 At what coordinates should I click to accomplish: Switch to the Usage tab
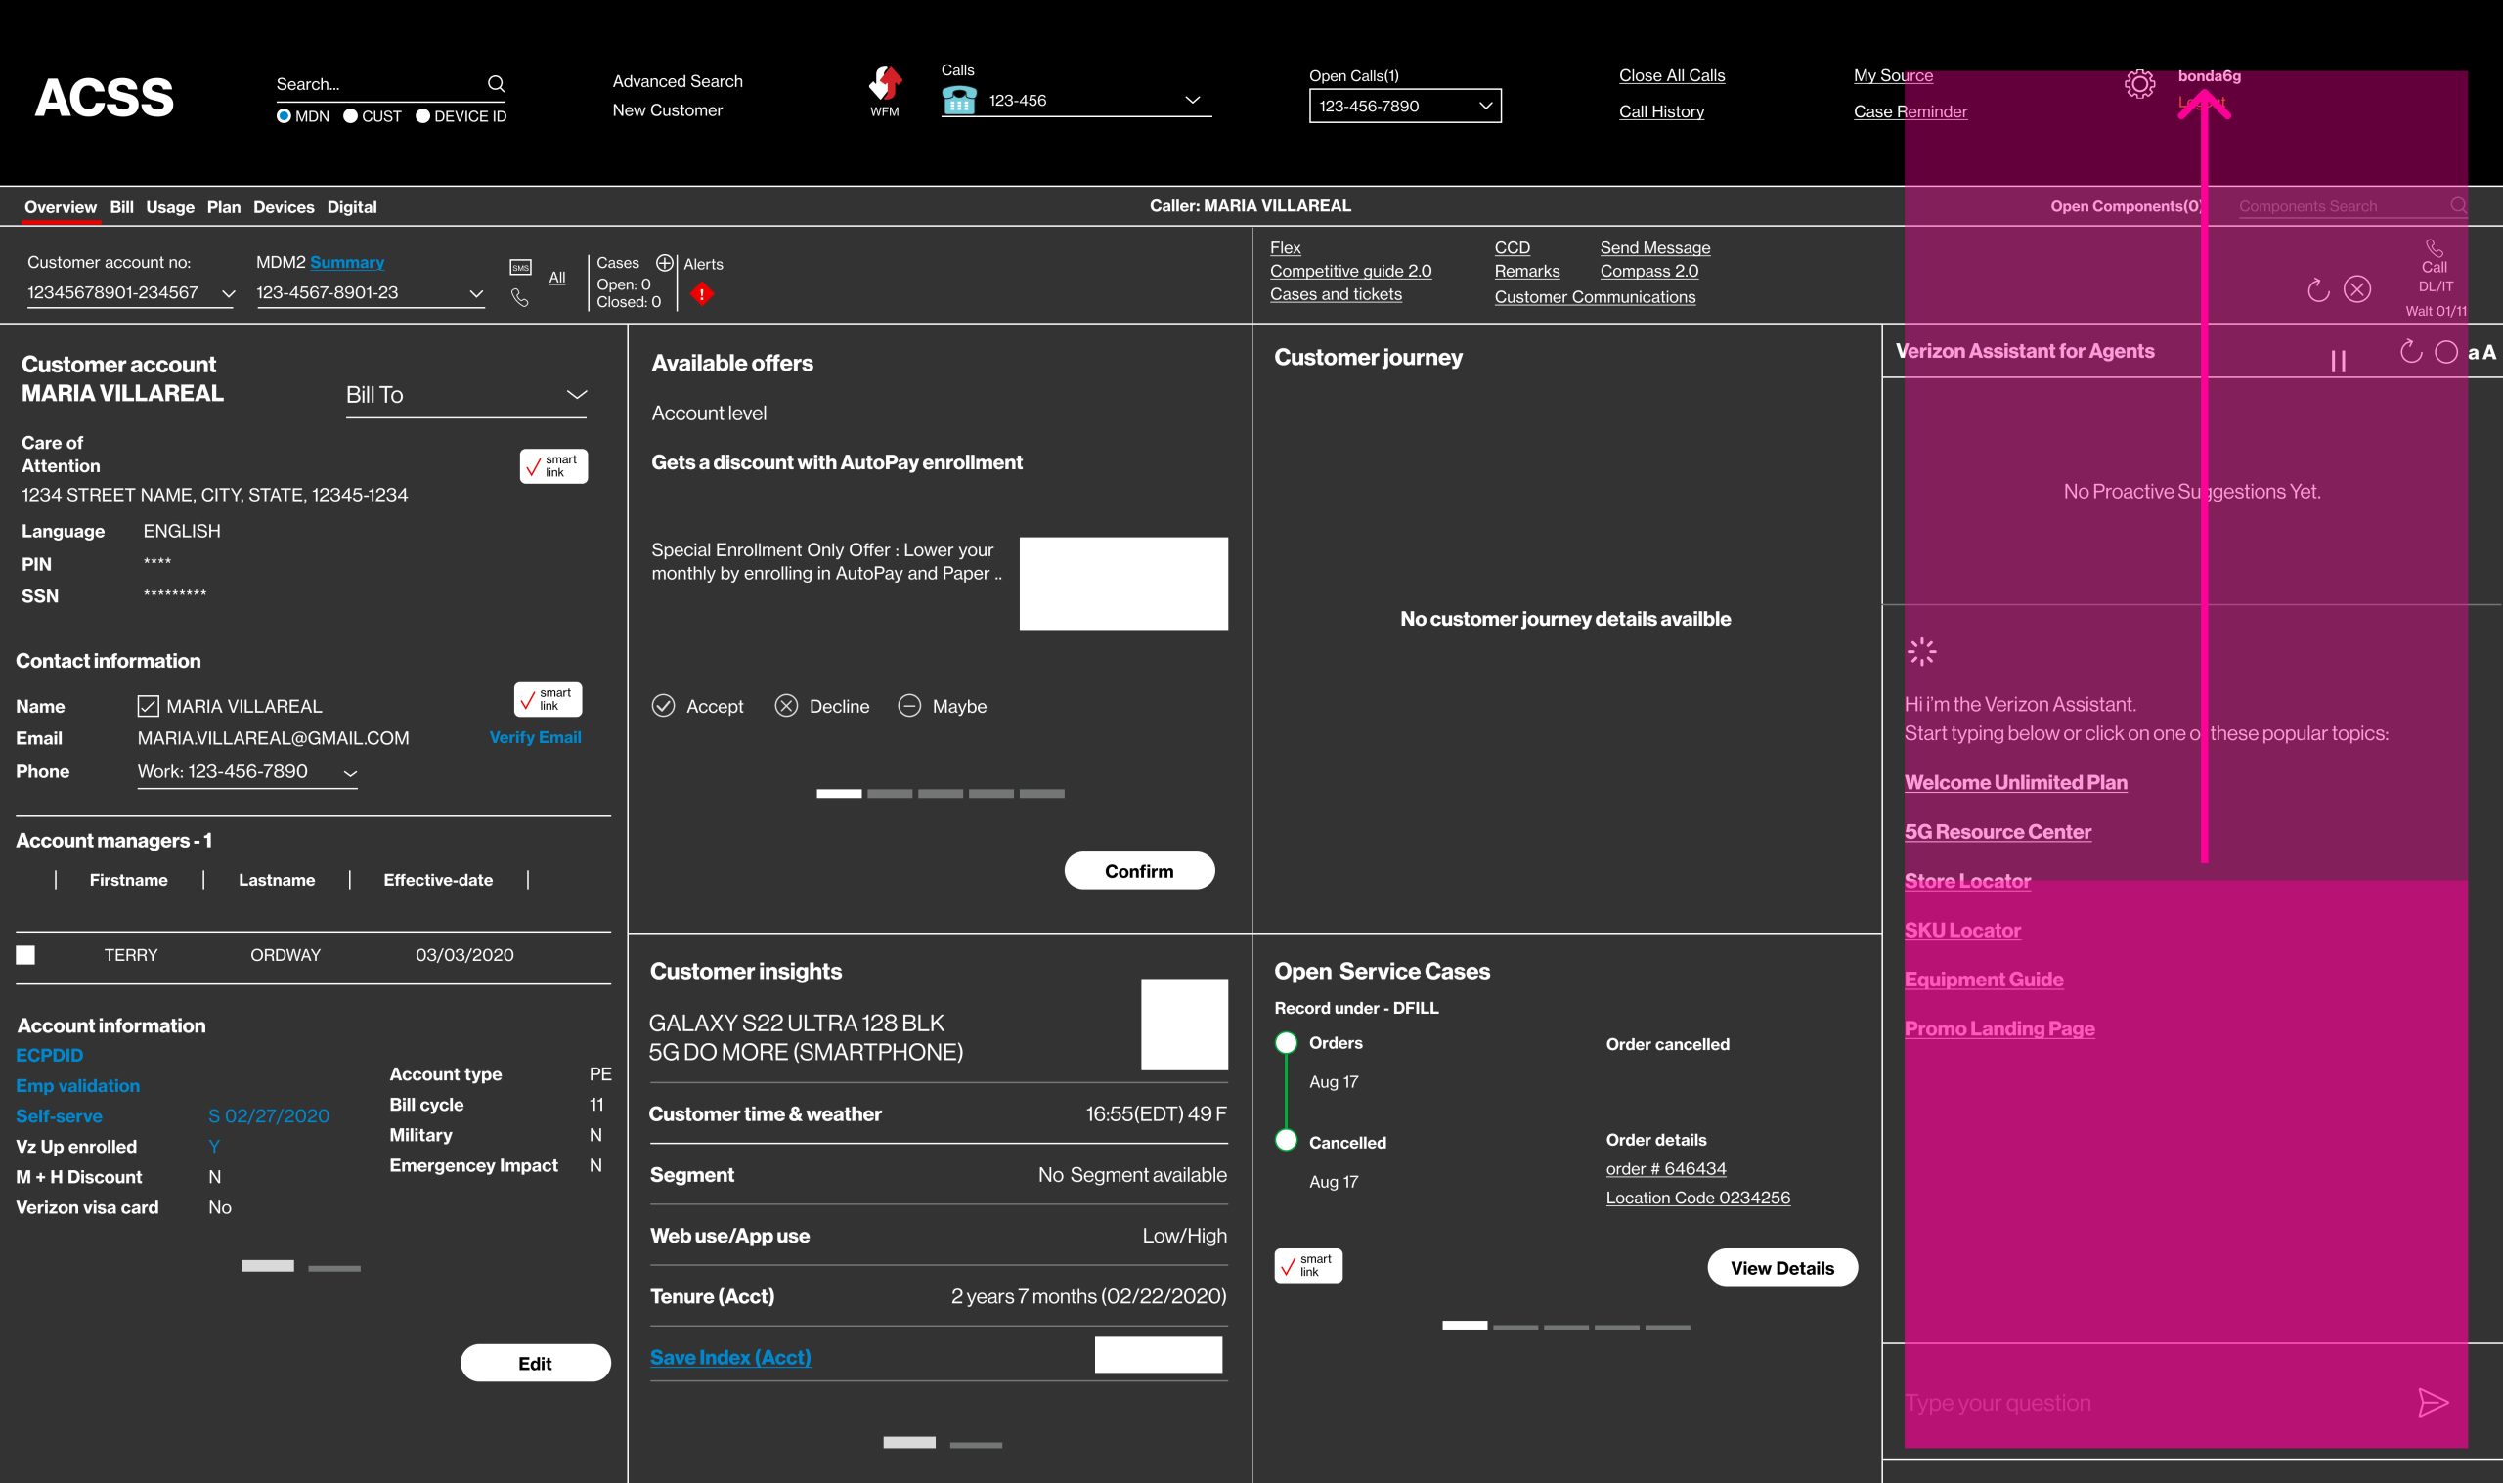click(170, 207)
